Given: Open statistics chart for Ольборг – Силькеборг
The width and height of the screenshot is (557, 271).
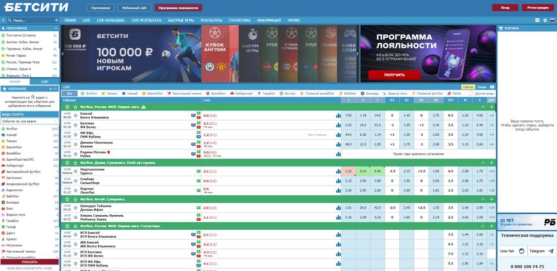Looking at the screenshot, I should (338, 181).
